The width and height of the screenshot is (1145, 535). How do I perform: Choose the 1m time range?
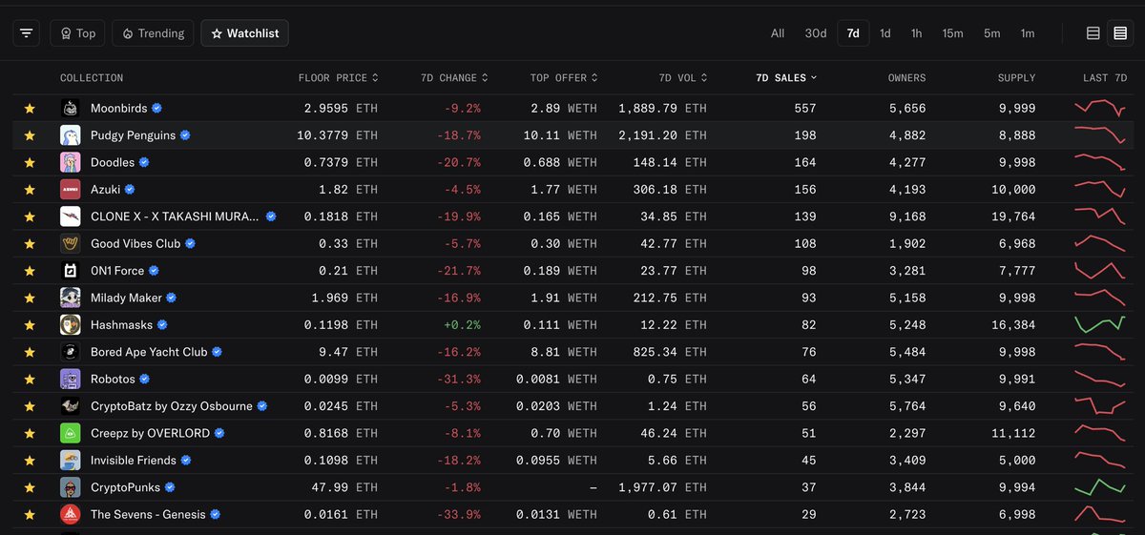point(1028,33)
